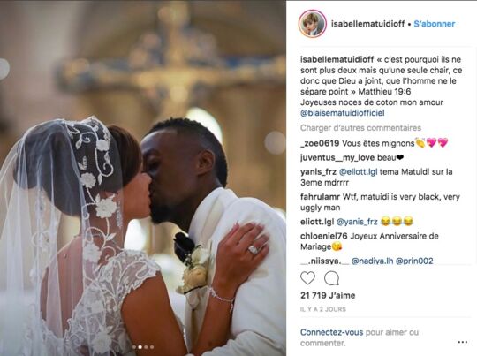This screenshot has height=356, width=477.
Task: Log in via Connectez-vous link
Action: coord(331,332)
